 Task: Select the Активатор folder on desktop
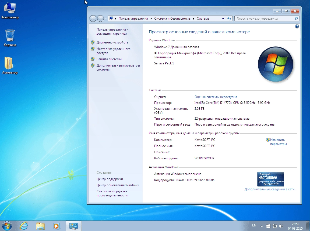tap(10, 65)
